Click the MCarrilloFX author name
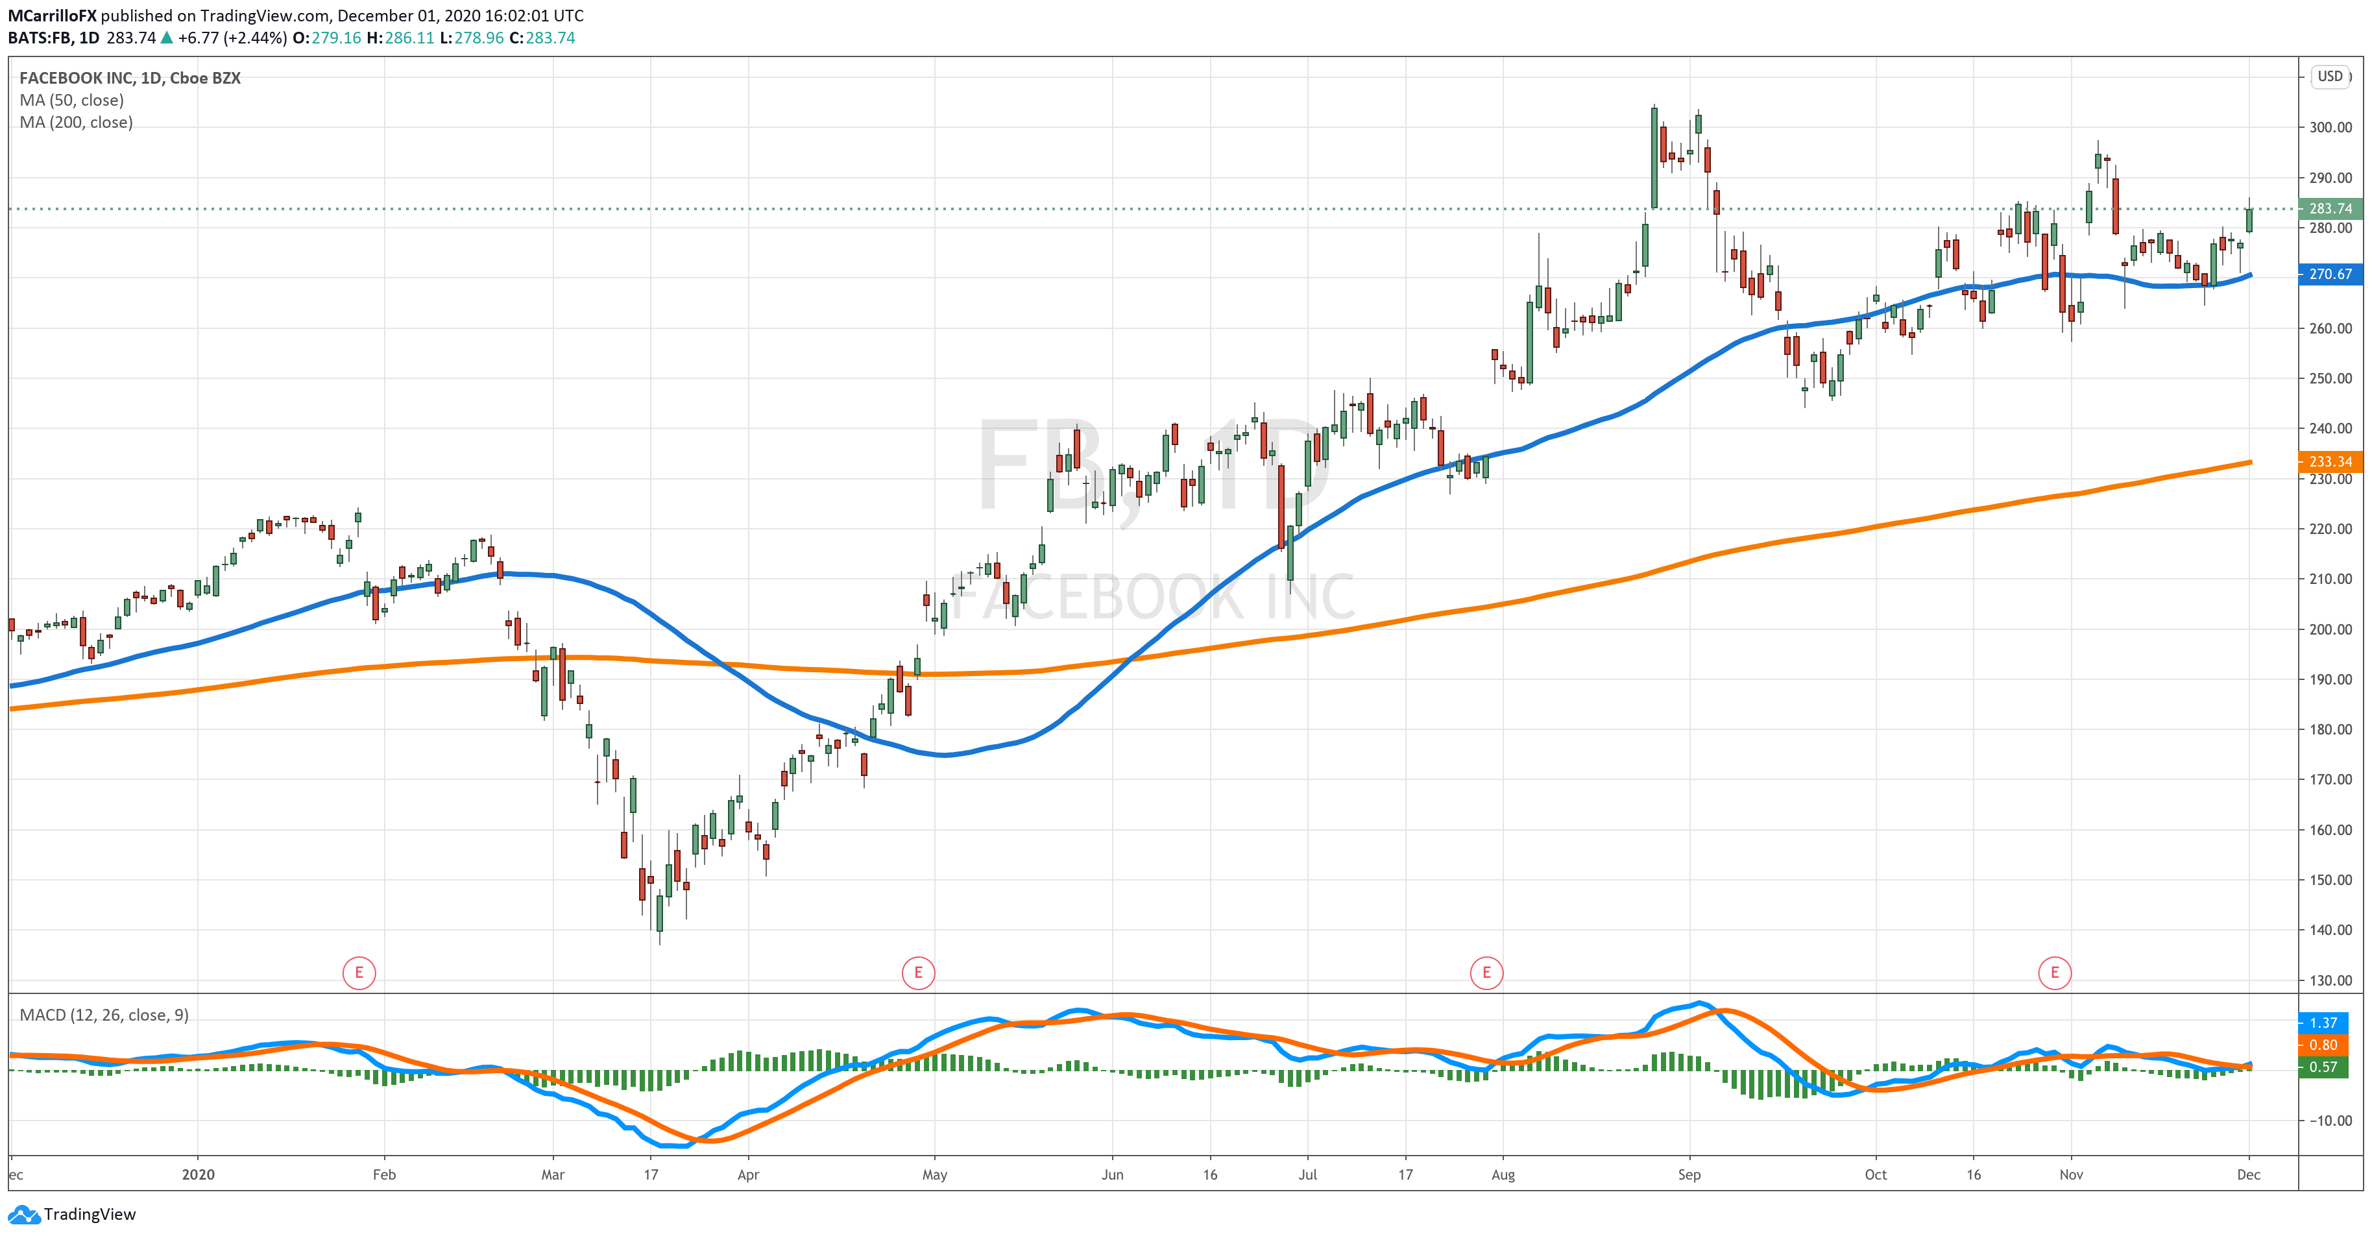This screenshot has width=2372, height=1238. 53,16
